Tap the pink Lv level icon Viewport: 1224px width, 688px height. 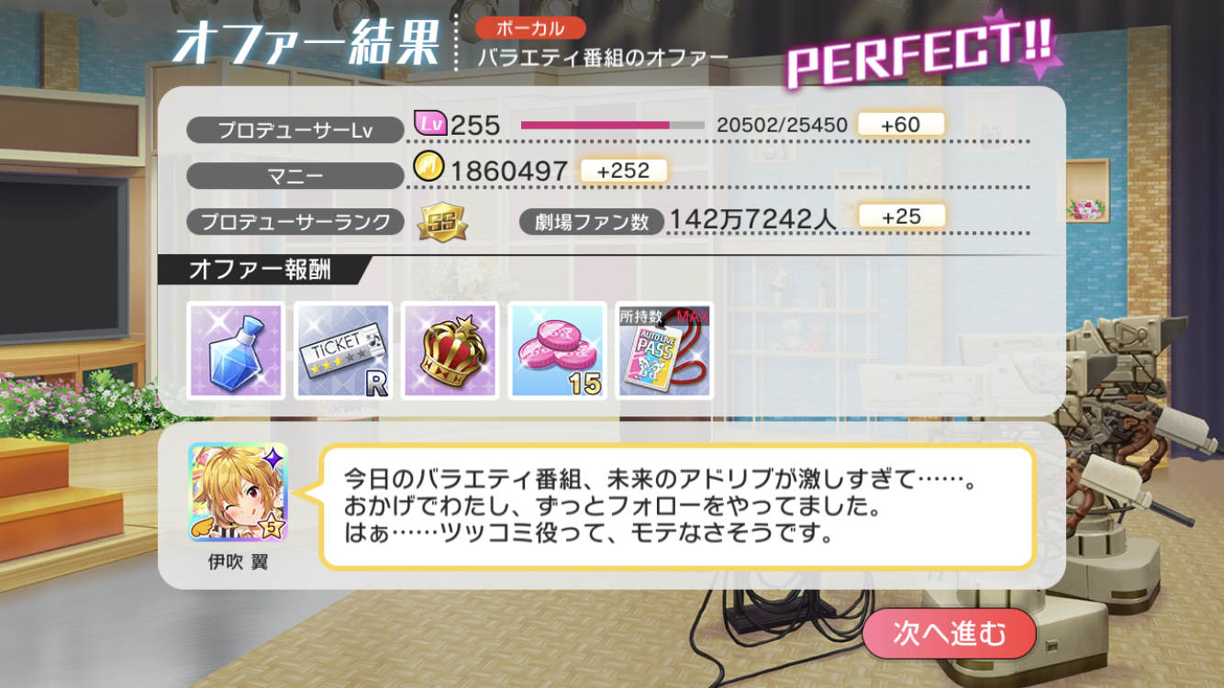click(430, 122)
